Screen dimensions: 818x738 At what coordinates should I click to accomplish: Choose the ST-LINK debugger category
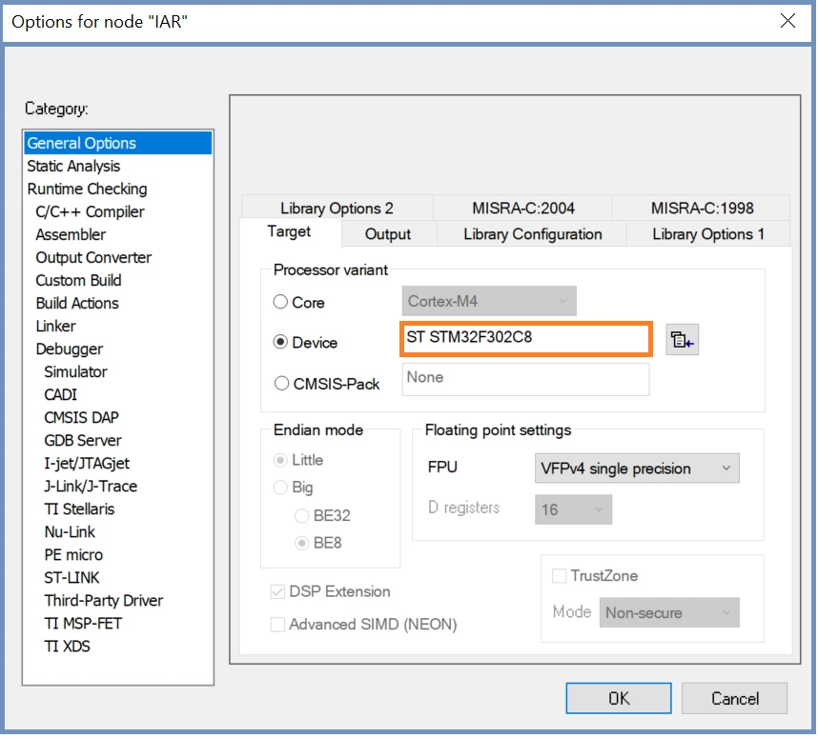tap(72, 577)
